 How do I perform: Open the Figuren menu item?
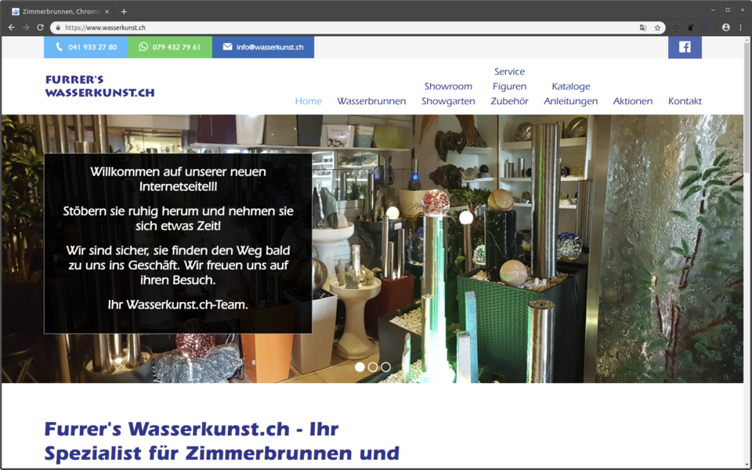(510, 86)
